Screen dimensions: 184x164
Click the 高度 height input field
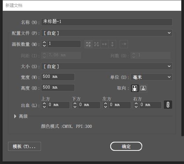(58, 88)
